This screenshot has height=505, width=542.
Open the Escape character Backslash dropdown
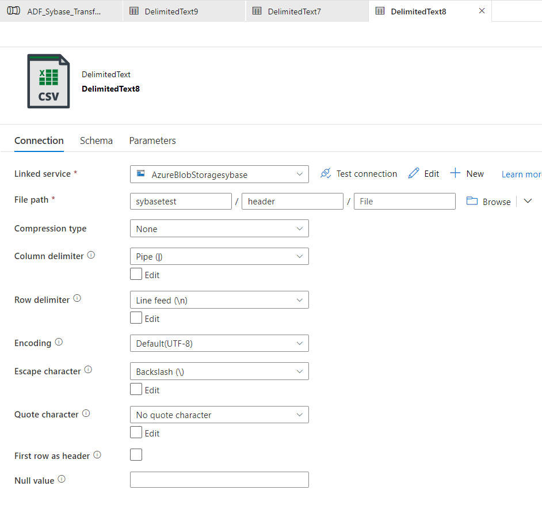click(x=219, y=371)
